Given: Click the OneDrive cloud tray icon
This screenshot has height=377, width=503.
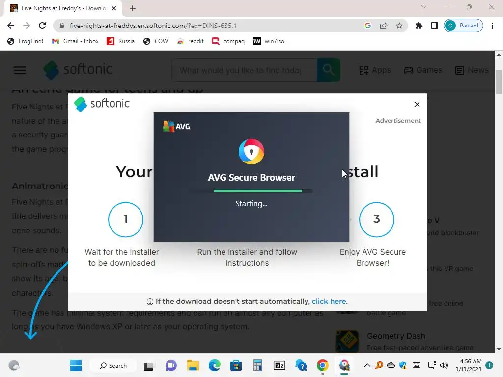Looking at the screenshot, I should tap(391, 365).
